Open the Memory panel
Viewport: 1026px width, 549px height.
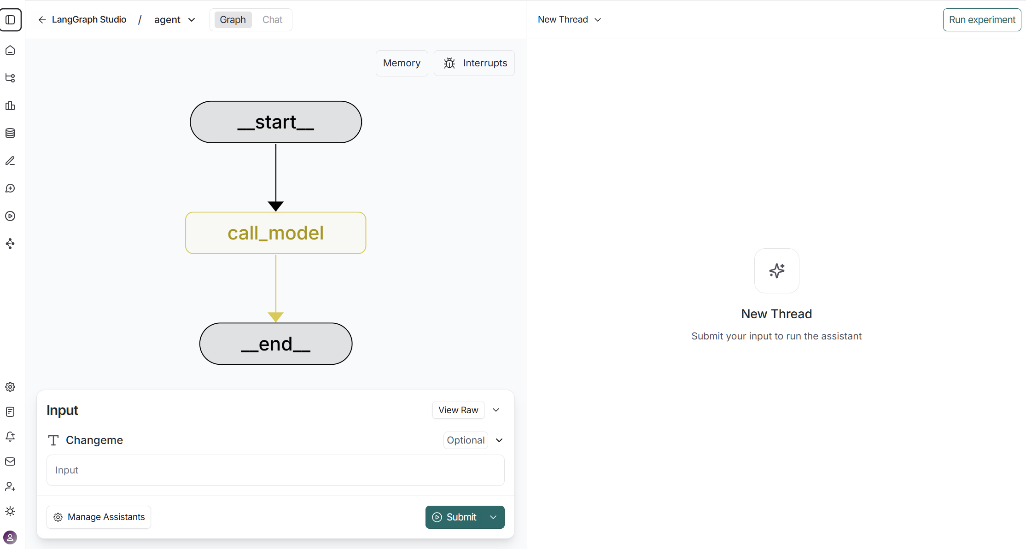tap(402, 63)
